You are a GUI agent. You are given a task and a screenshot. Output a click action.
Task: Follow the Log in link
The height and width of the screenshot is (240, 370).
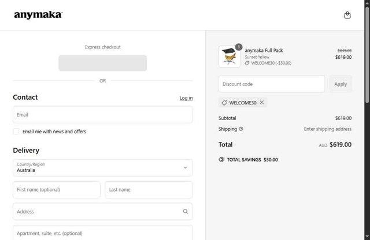point(186,98)
